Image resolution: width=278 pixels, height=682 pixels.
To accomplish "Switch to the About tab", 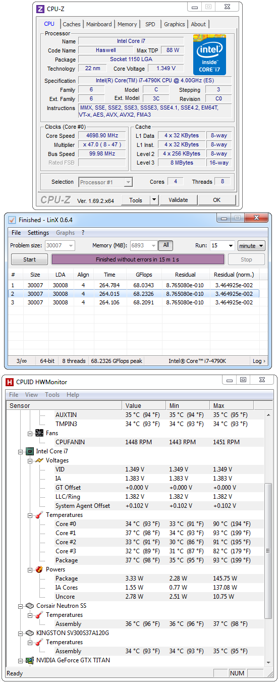I will (198, 24).
